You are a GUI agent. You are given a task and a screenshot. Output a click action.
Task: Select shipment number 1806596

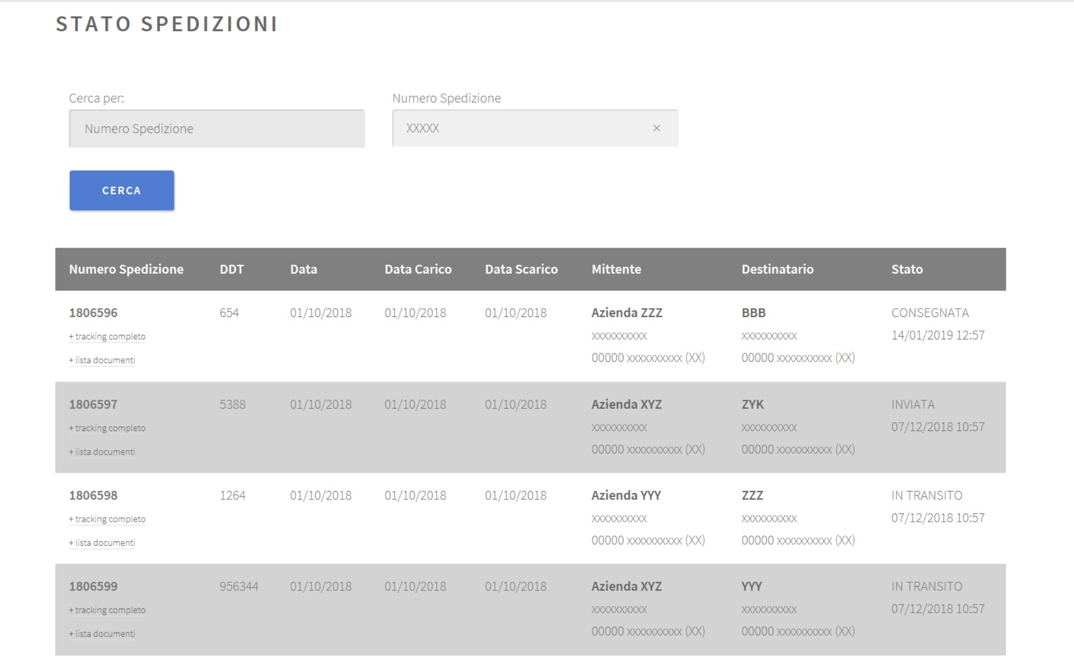pos(93,313)
